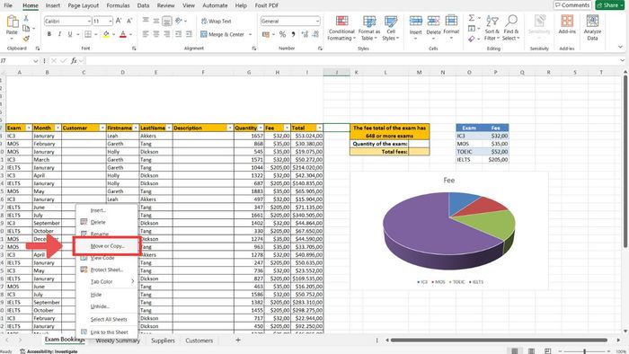629x354 pixels.
Task: Click the Center align icon
Action: pos(156,34)
